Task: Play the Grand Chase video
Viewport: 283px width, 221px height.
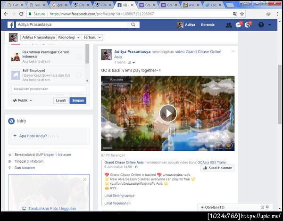Action: tap(168, 114)
